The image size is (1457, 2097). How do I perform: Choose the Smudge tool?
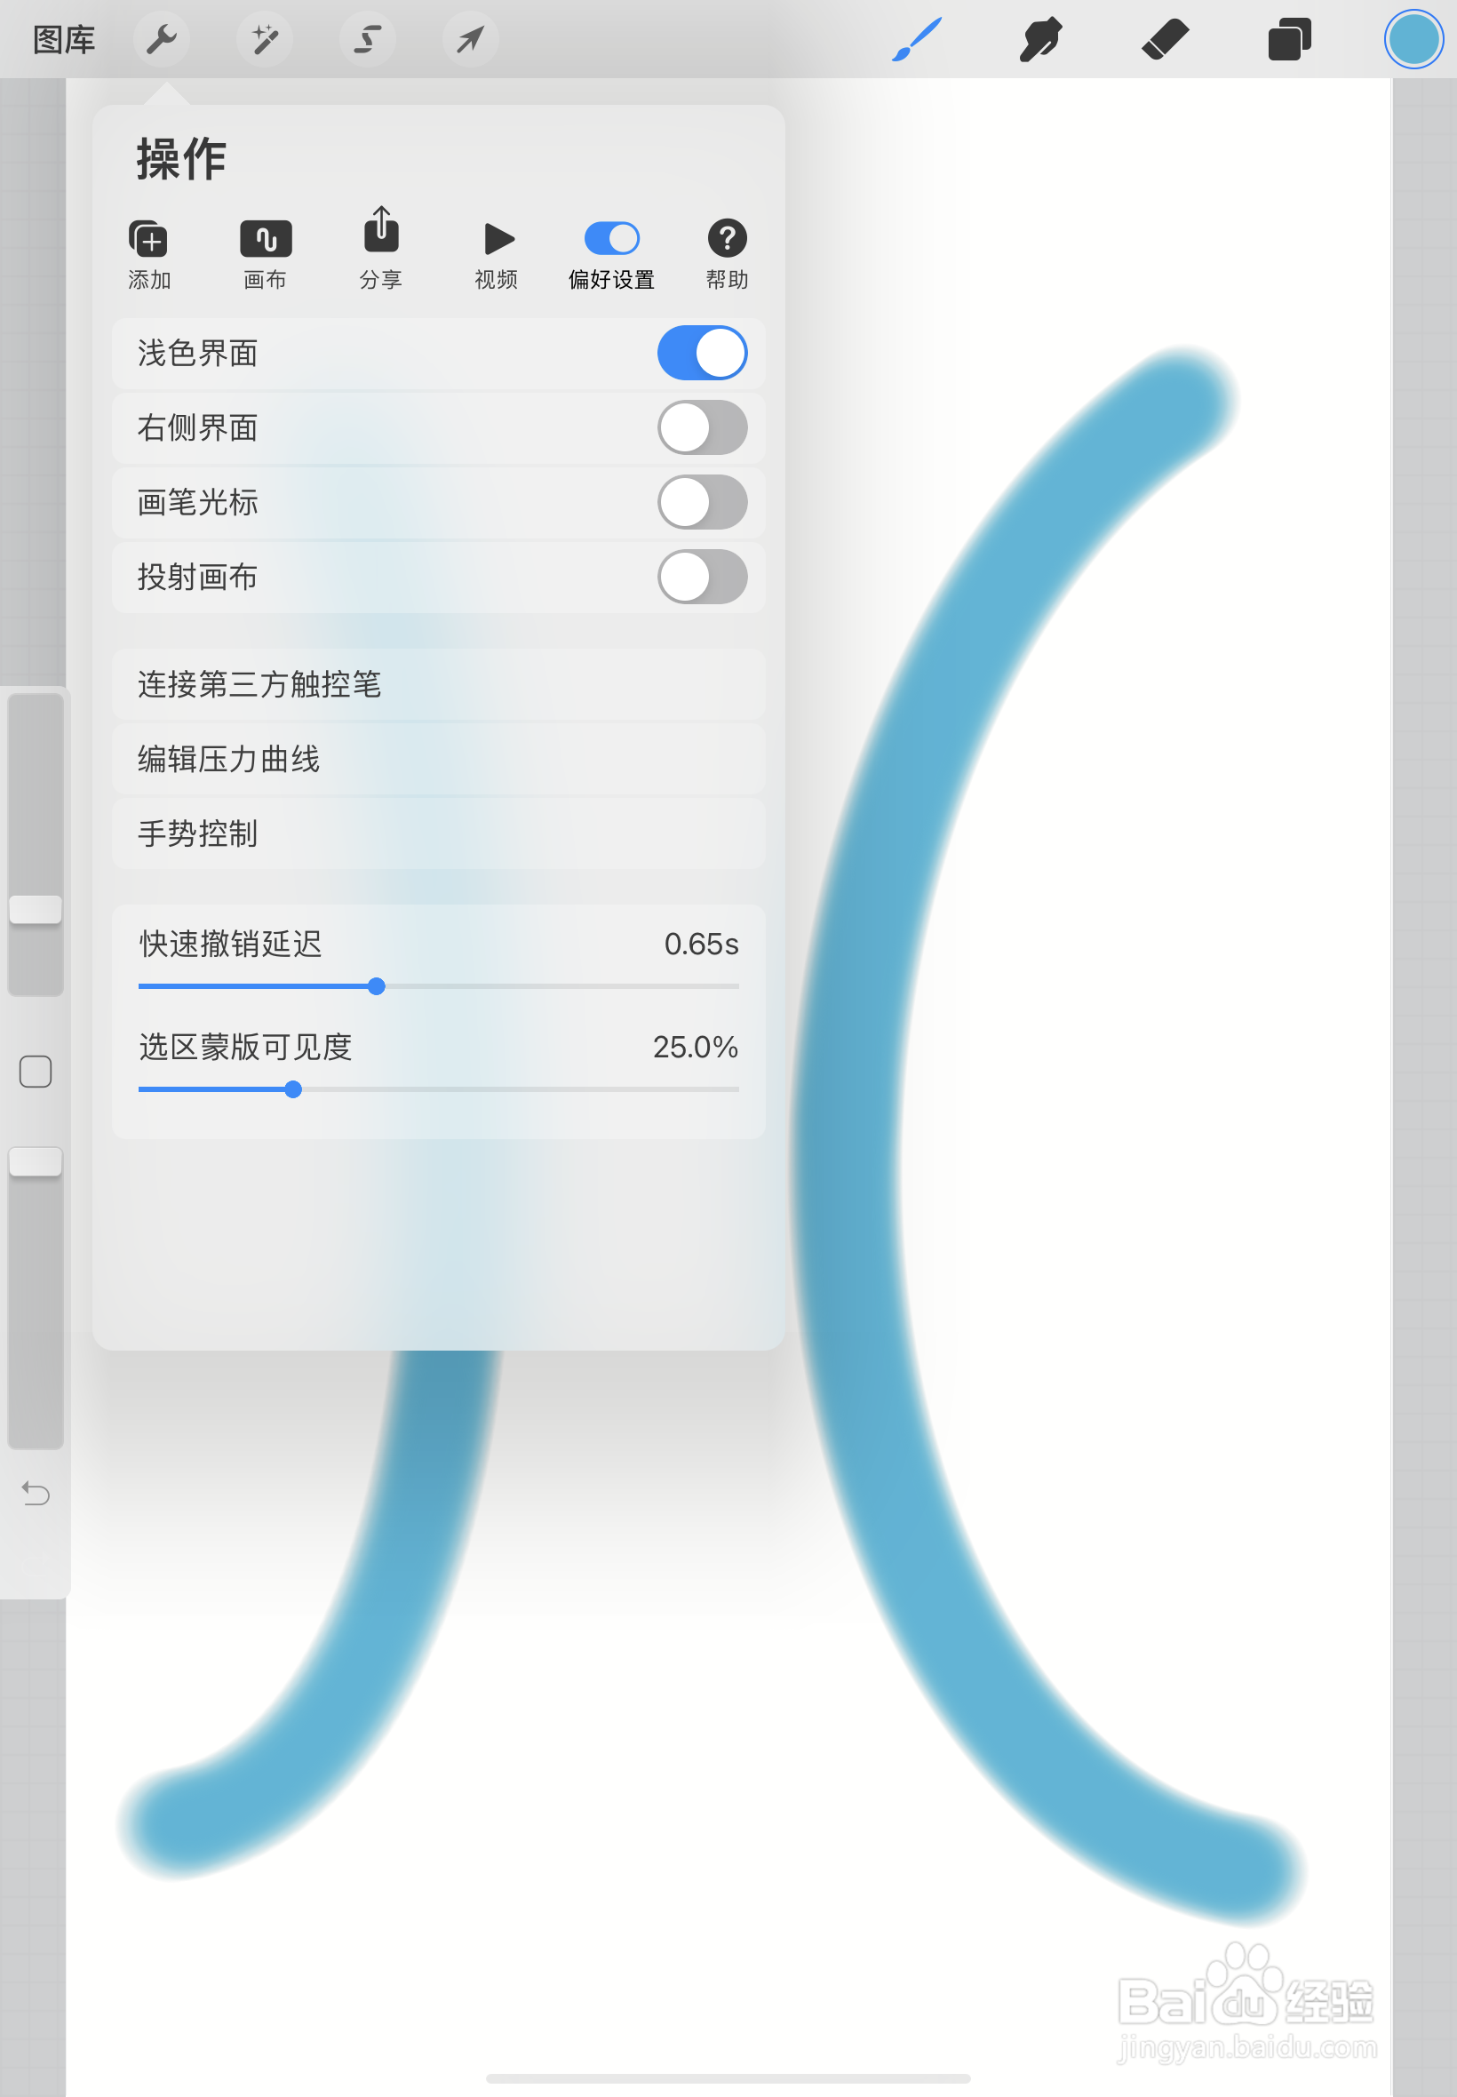[1039, 39]
